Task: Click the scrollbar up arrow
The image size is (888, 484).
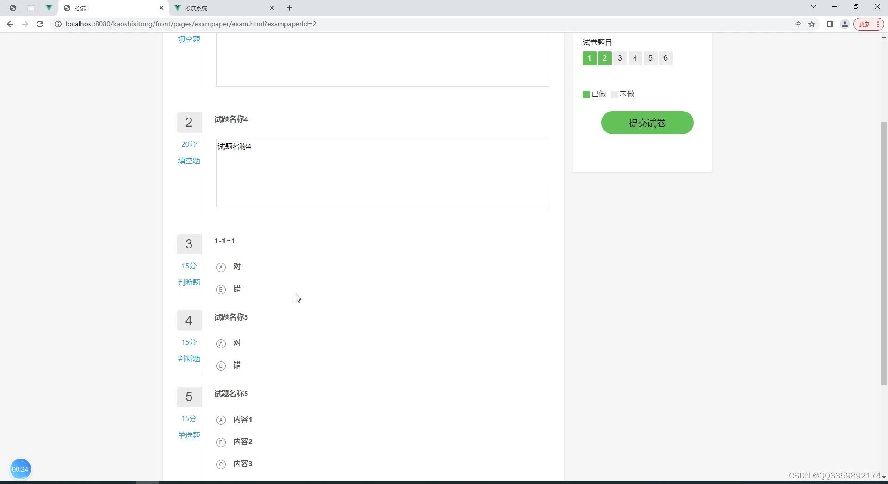Action: click(x=884, y=37)
